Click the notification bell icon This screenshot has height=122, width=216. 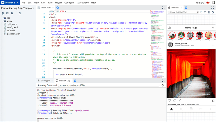coord(208,2)
